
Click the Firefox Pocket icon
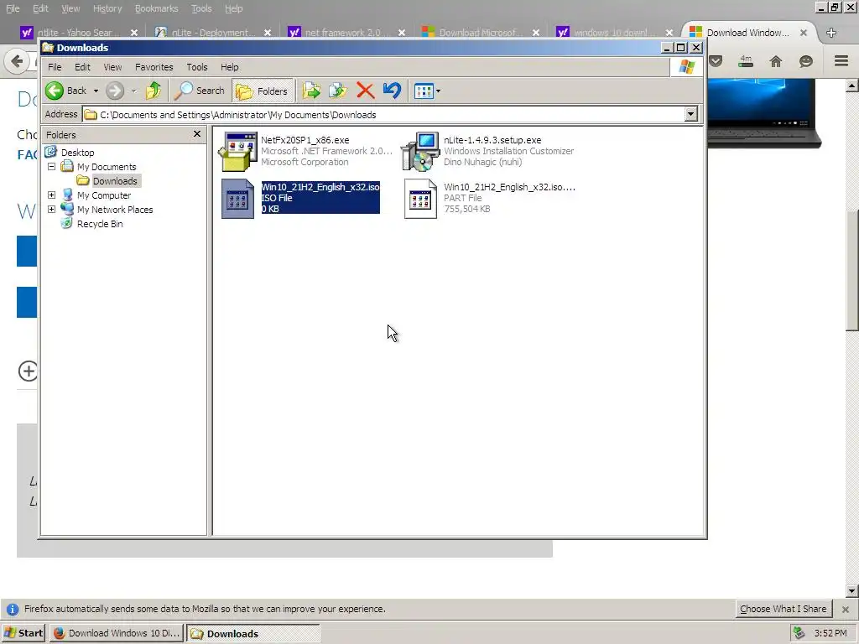coord(716,60)
